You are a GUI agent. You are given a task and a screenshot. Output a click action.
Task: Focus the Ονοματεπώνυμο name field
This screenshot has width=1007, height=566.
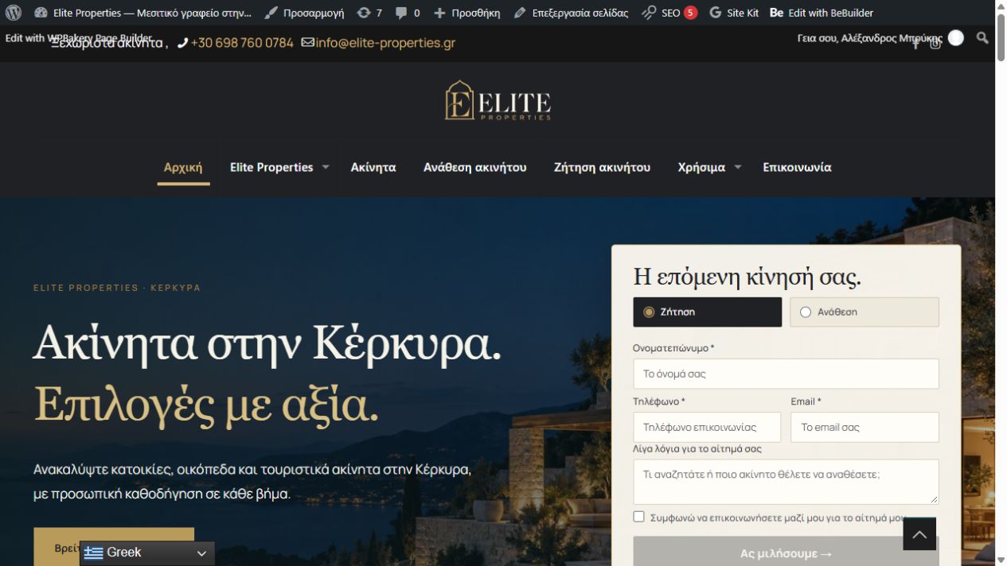tap(786, 374)
